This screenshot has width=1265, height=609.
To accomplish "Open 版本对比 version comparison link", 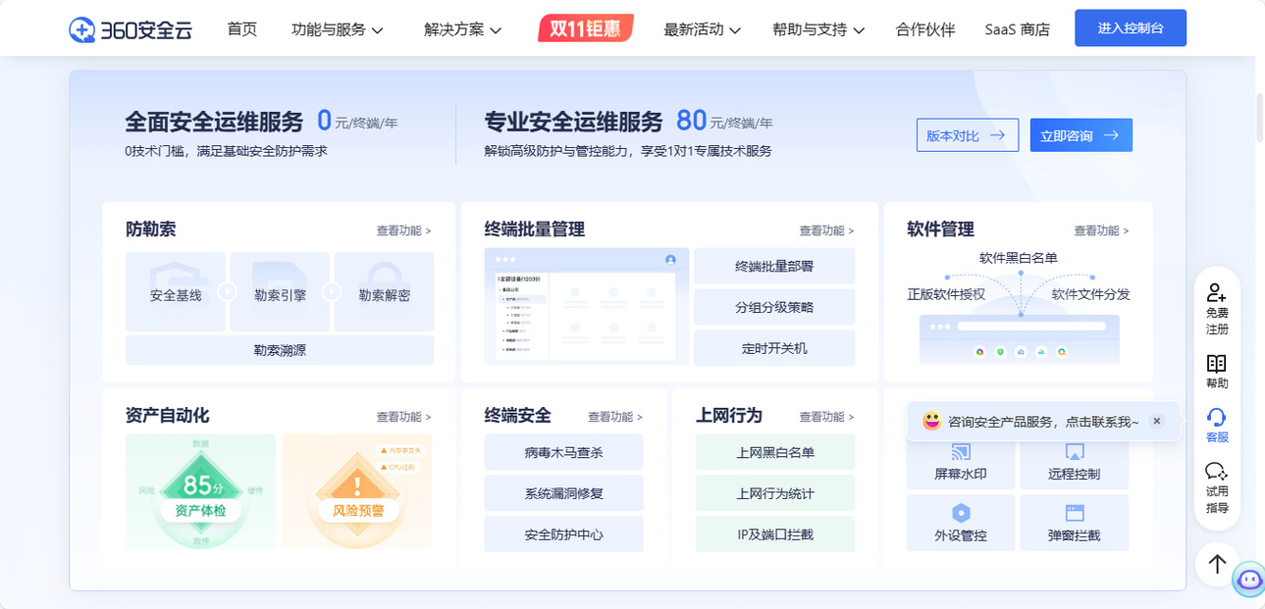I will coord(967,134).
